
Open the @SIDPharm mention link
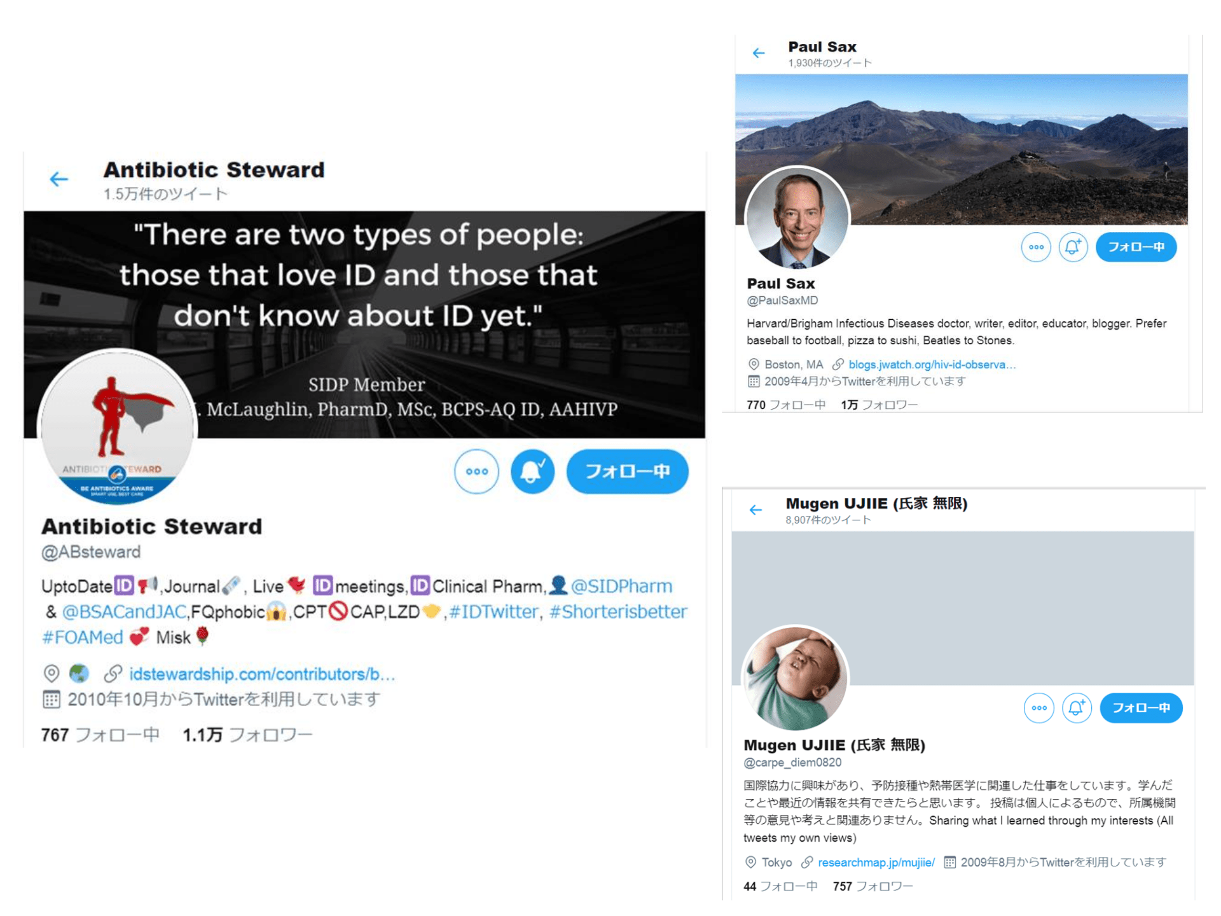(x=621, y=586)
